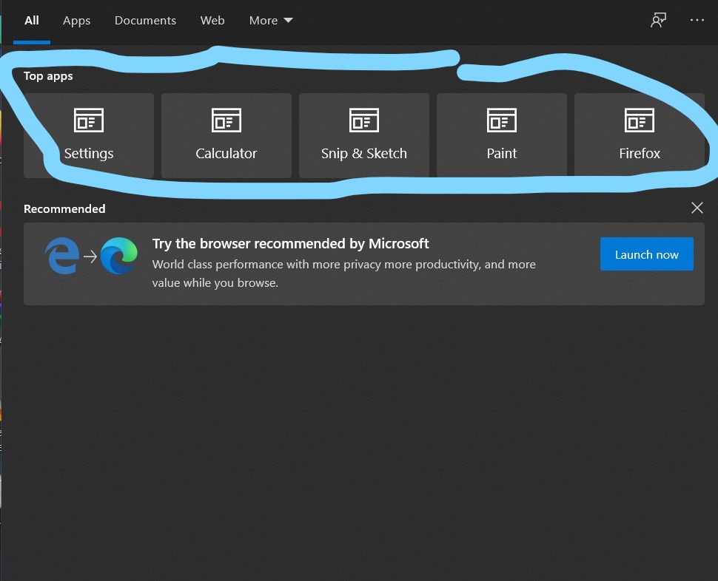718x581 pixels.
Task: Click the Microsoft Edge logo icon
Action: point(119,256)
